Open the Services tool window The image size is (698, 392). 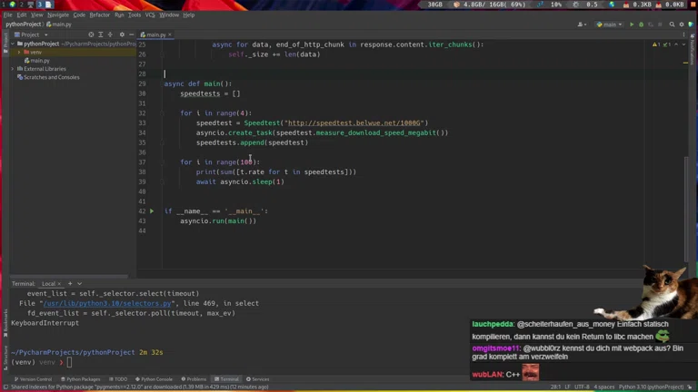[258, 379]
